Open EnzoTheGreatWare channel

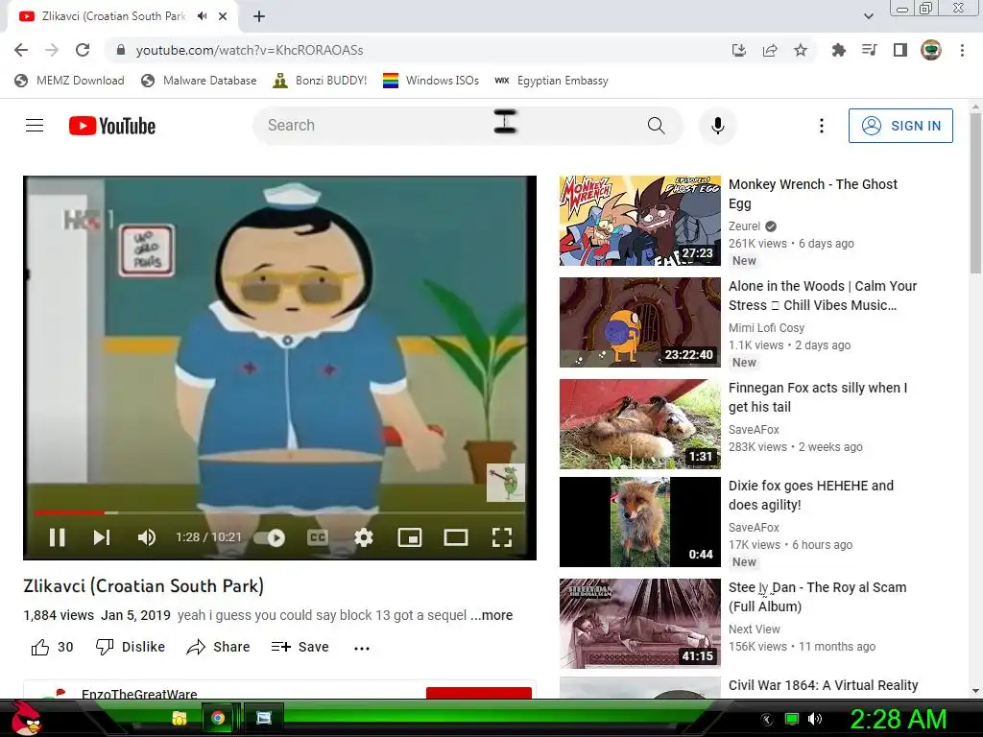point(139,694)
